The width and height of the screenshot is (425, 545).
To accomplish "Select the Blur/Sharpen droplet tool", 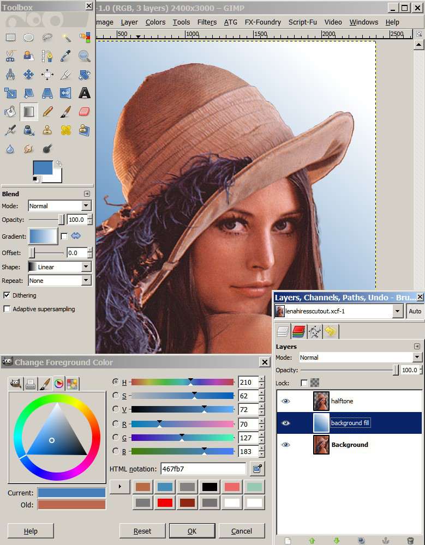I will [x=10, y=149].
